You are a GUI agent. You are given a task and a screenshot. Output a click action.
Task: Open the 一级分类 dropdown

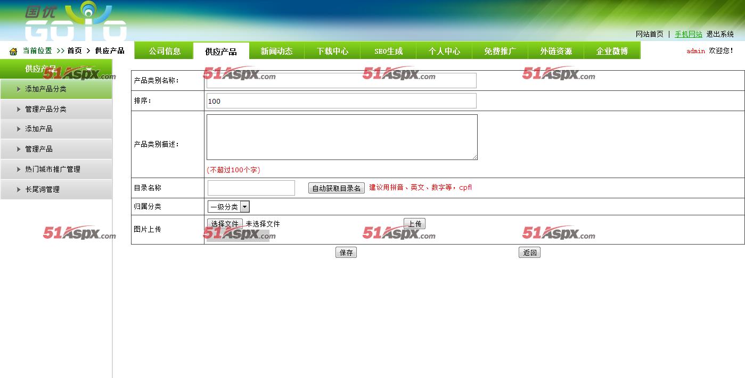tap(228, 207)
